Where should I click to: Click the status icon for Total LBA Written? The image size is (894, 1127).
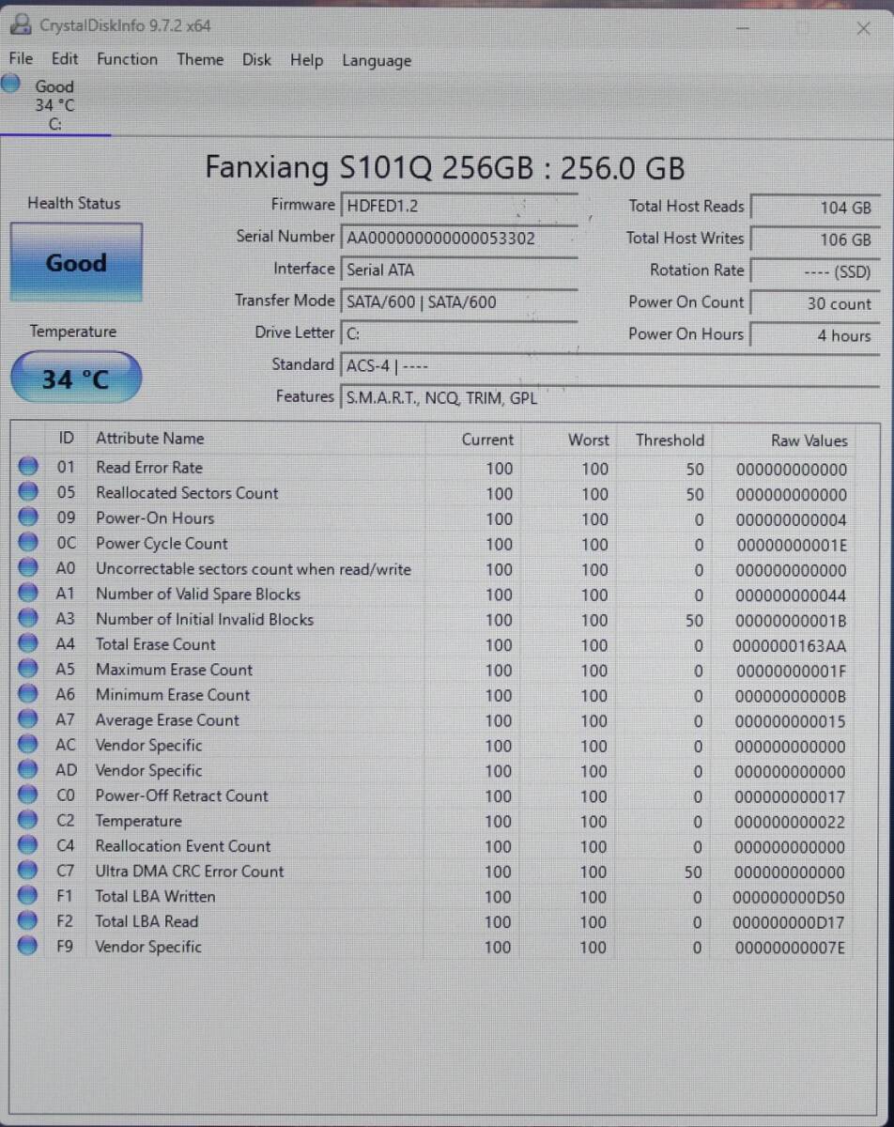(x=29, y=897)
